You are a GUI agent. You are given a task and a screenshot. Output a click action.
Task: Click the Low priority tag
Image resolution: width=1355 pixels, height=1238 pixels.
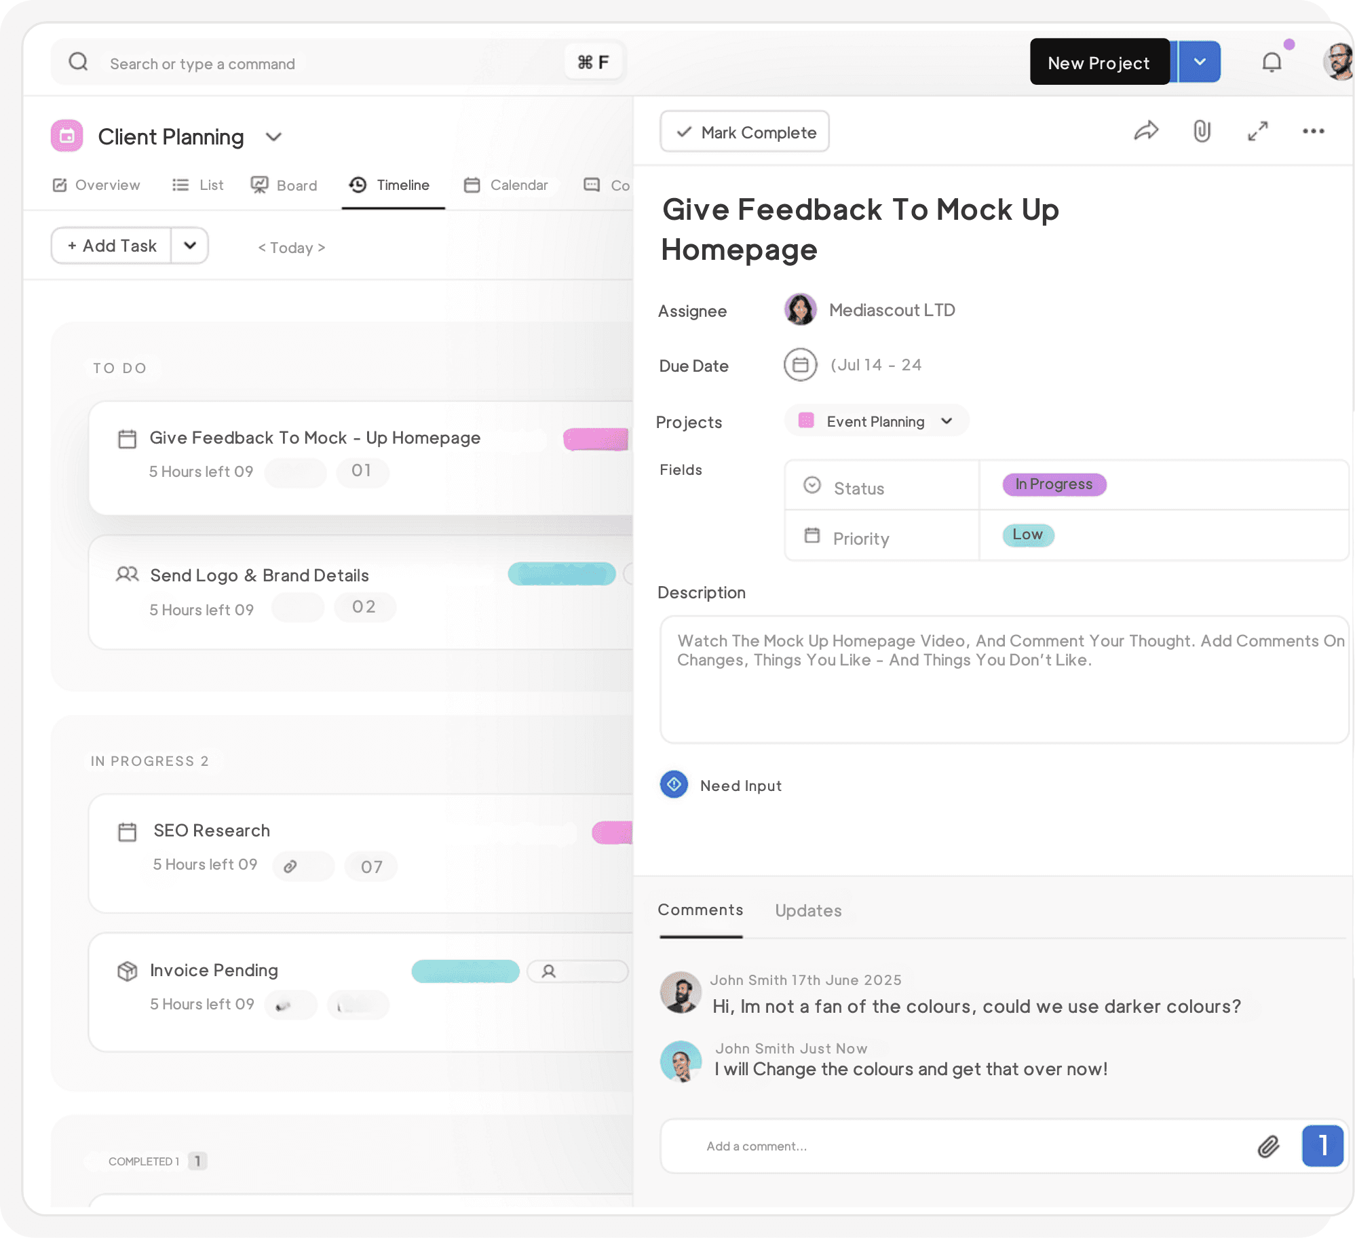click(1028, 535)
